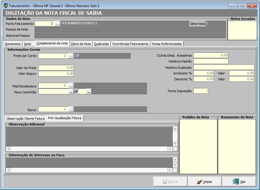Switch to the Itens da Nota tab
The height and width of the screenshot is (190, 260).
tap(81, 44)
